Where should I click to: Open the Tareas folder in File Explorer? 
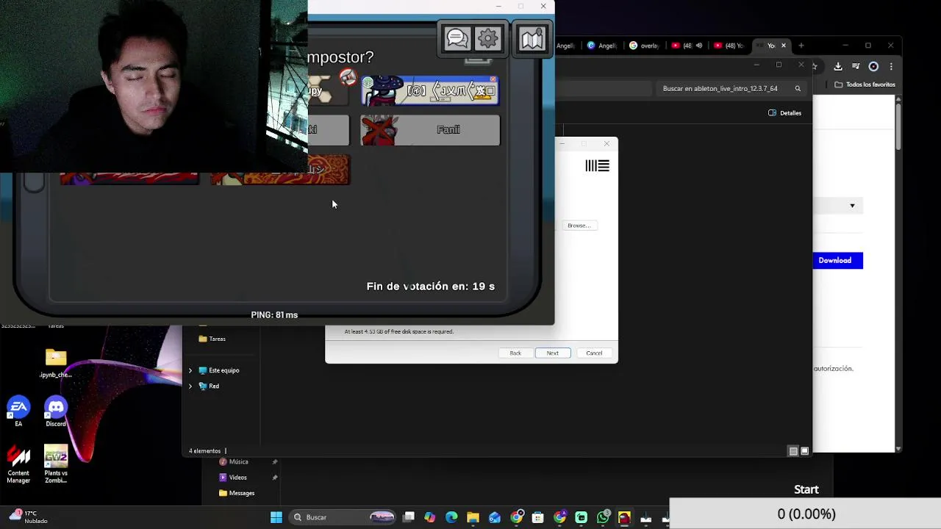coord(212,339)
